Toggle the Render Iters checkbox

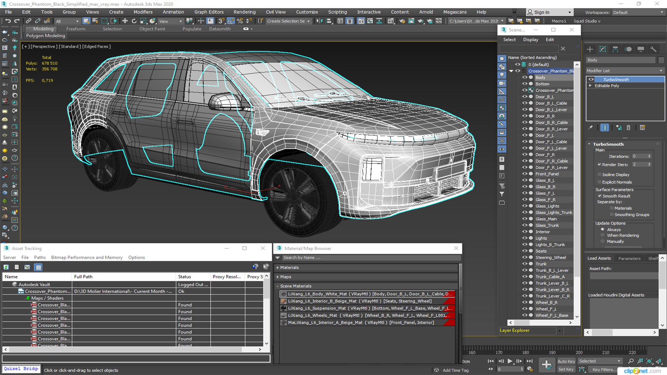click(x=599, y=165)
